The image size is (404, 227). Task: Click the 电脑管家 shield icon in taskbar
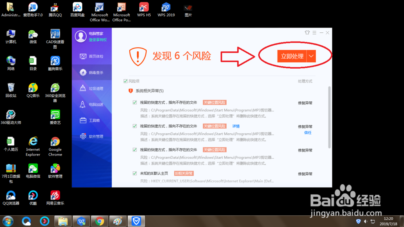click(136, 221)
